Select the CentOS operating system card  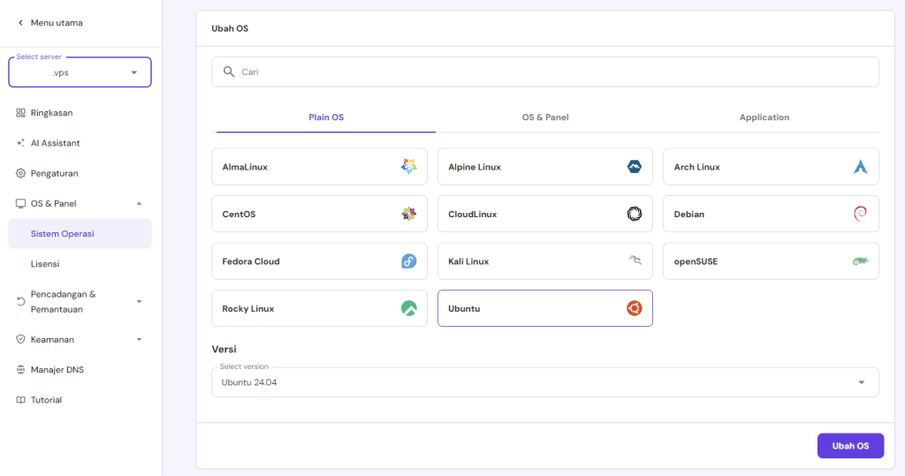click(319, 214)
